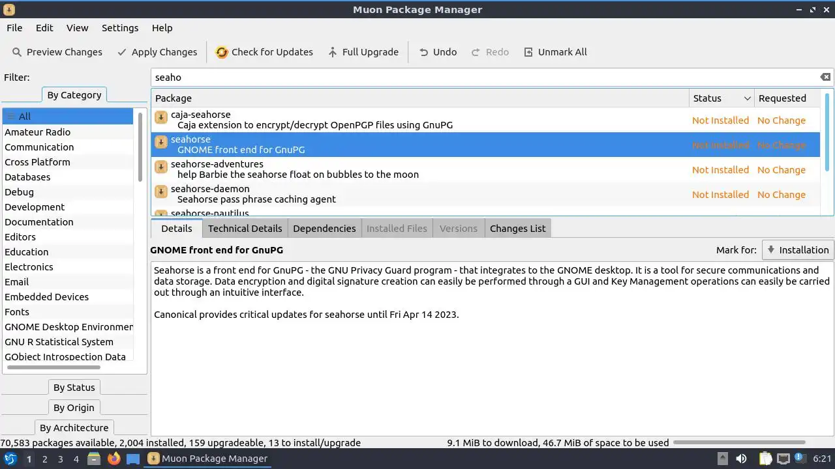This screenshot has height=469, width=835.
Task: Click the seahorse-daemon package icon
Action: pos(161,192)
